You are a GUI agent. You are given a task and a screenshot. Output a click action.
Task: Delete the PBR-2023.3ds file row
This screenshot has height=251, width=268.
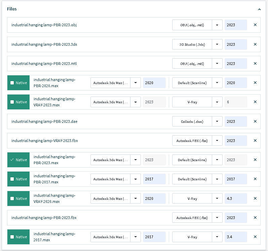click(255, 44)
